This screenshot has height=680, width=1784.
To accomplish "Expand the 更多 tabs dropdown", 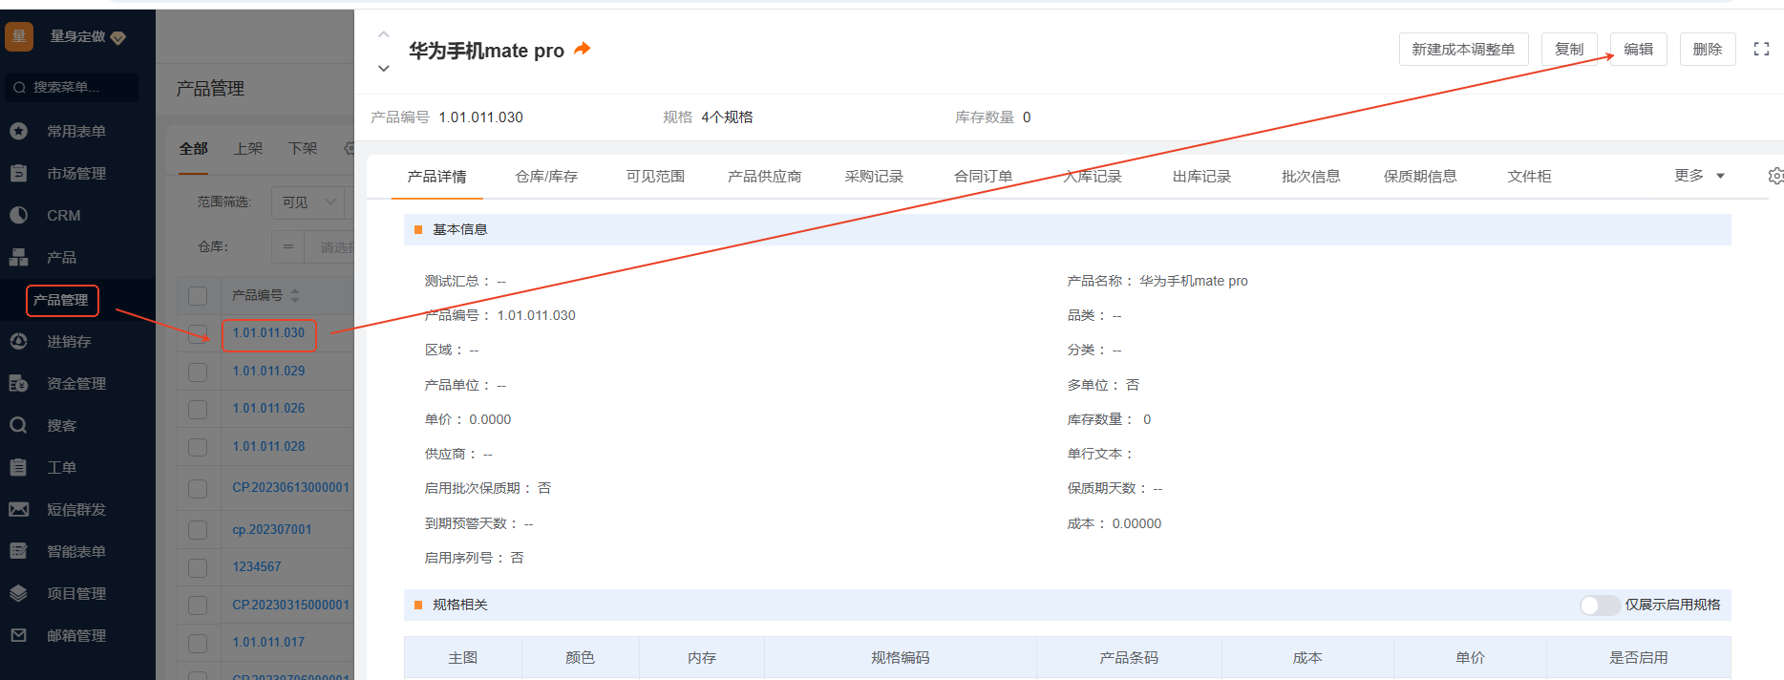I will coord(1698,176).
